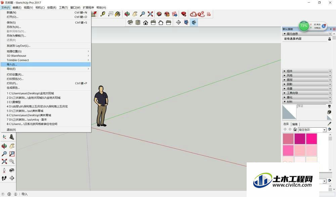Activate the Orbit tool in top toolbar
The width and height of the screenshot is (336, 197).
pos(127,14)
